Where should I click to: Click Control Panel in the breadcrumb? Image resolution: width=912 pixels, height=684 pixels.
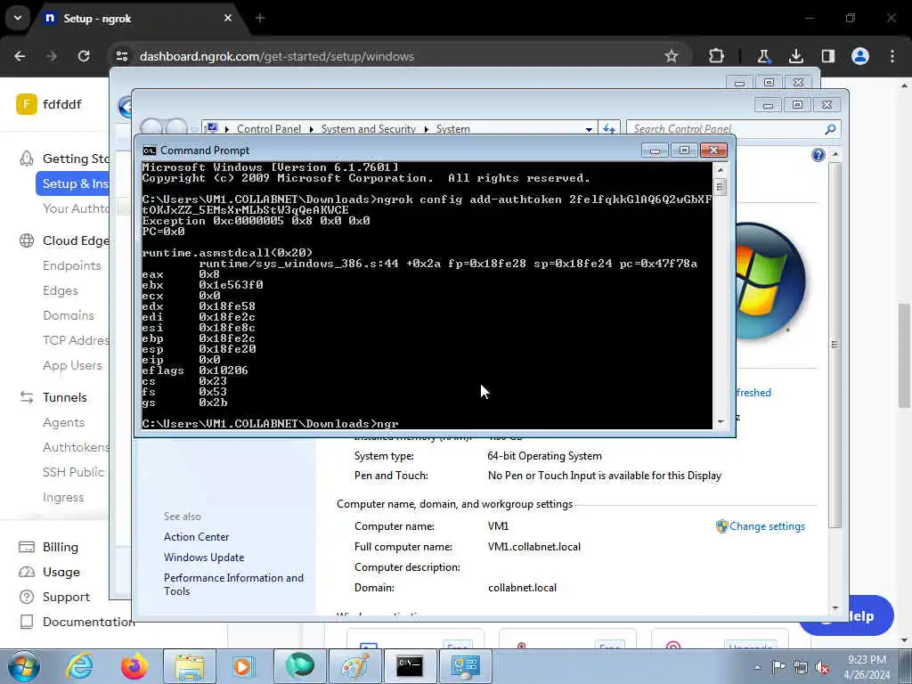click(x=269, y=129)
